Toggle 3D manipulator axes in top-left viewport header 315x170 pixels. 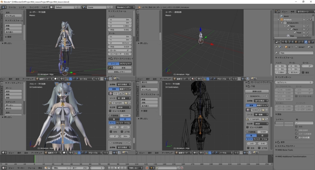(x=67, y=79)
